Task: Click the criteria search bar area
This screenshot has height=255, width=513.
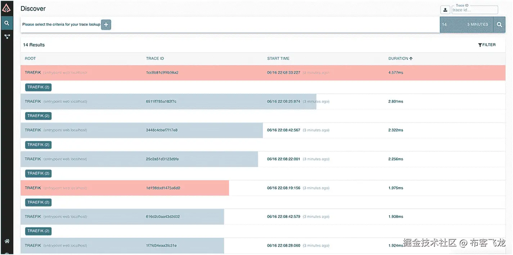Action: pyautogui.click(x=230, y=24)
